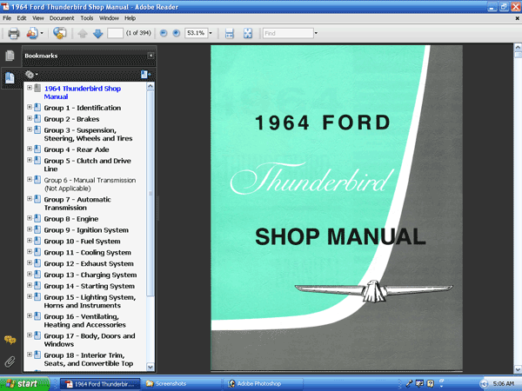Screen dimensions: 522x391
Task: Expand Group 2 - Brakes bookmark
Action: pyautogui.click(x=30, y=118)
